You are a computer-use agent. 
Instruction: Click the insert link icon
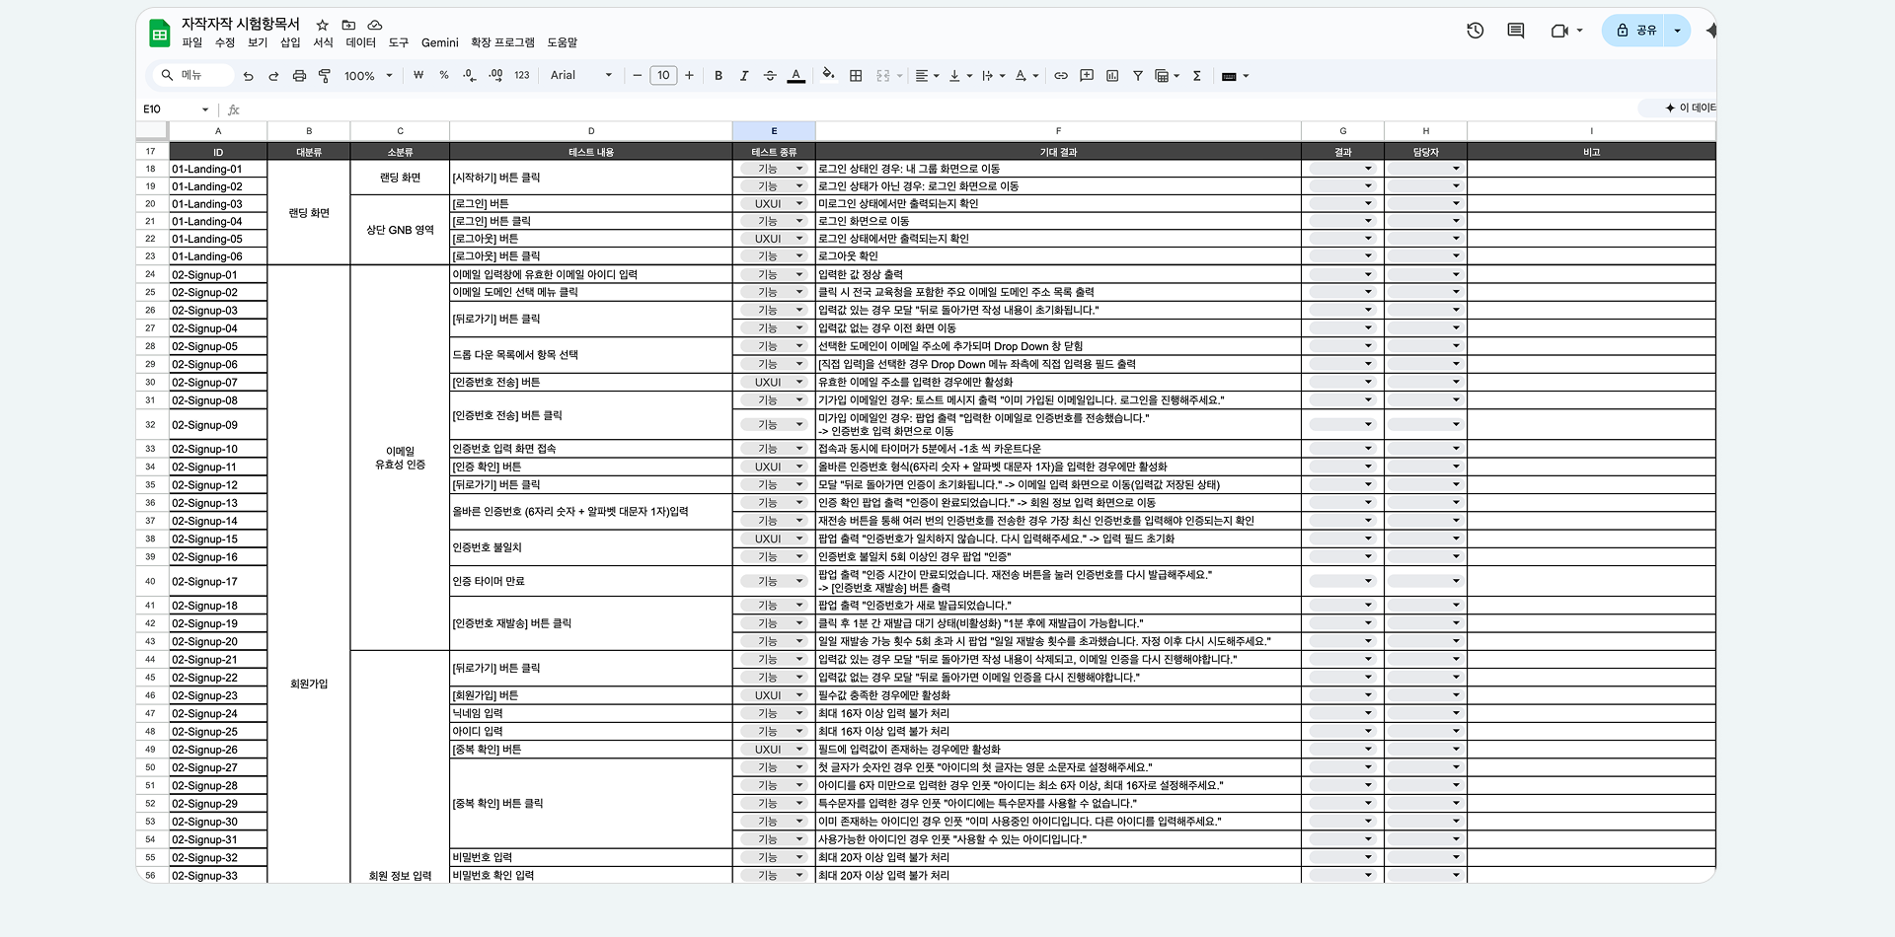point(1061,76)
